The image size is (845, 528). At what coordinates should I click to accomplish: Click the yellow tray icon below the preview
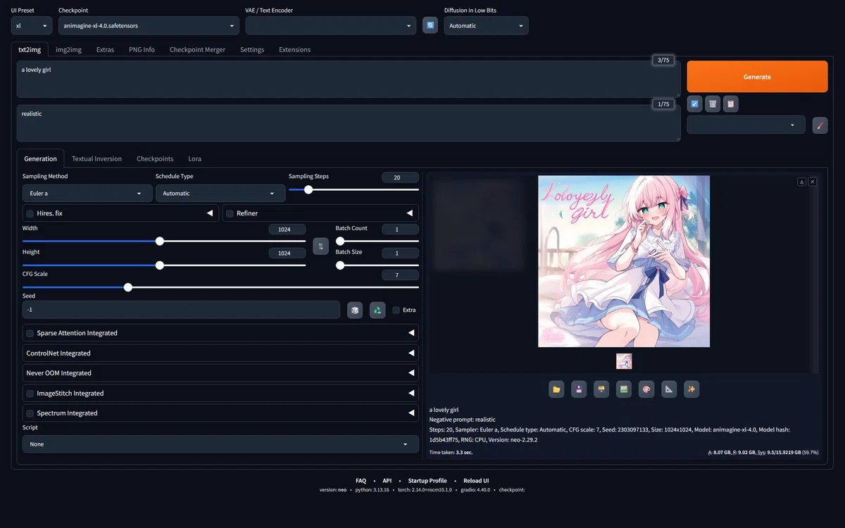(601, 389)
